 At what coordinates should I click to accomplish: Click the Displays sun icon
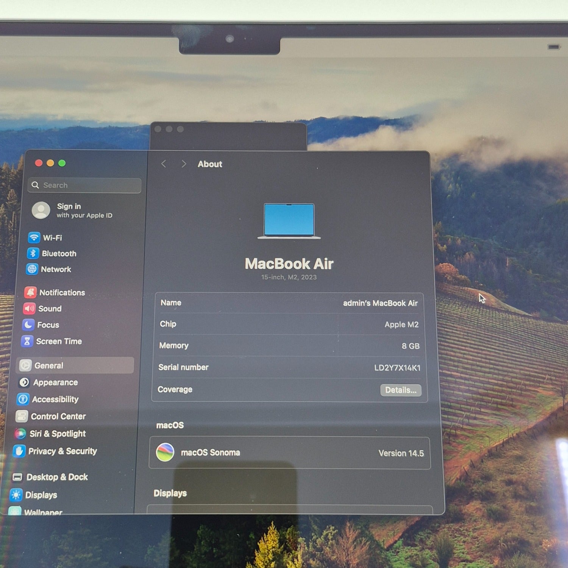click(16, 495)
